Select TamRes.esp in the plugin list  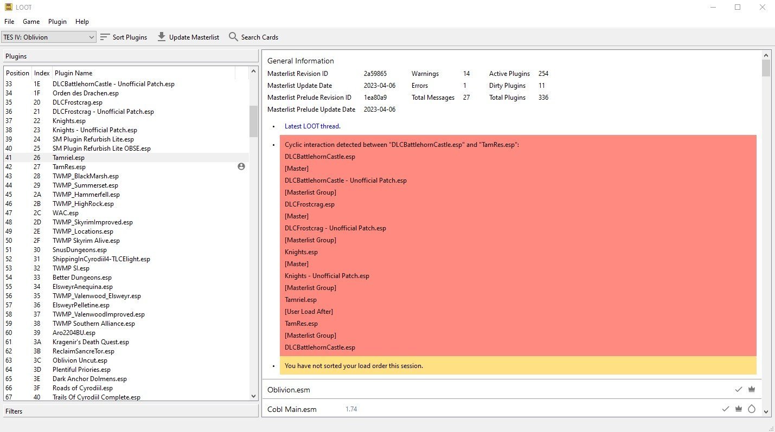tap(126, 167)
